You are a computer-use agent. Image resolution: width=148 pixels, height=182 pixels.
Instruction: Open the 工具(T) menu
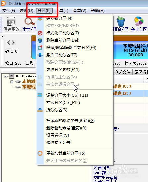pyautogui.click(x=62, y=11)
